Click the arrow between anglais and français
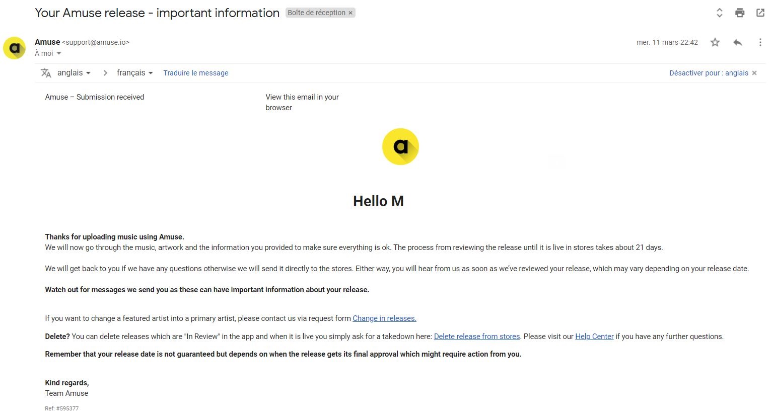This screenshot has height=420, width=772. point(105,73)
